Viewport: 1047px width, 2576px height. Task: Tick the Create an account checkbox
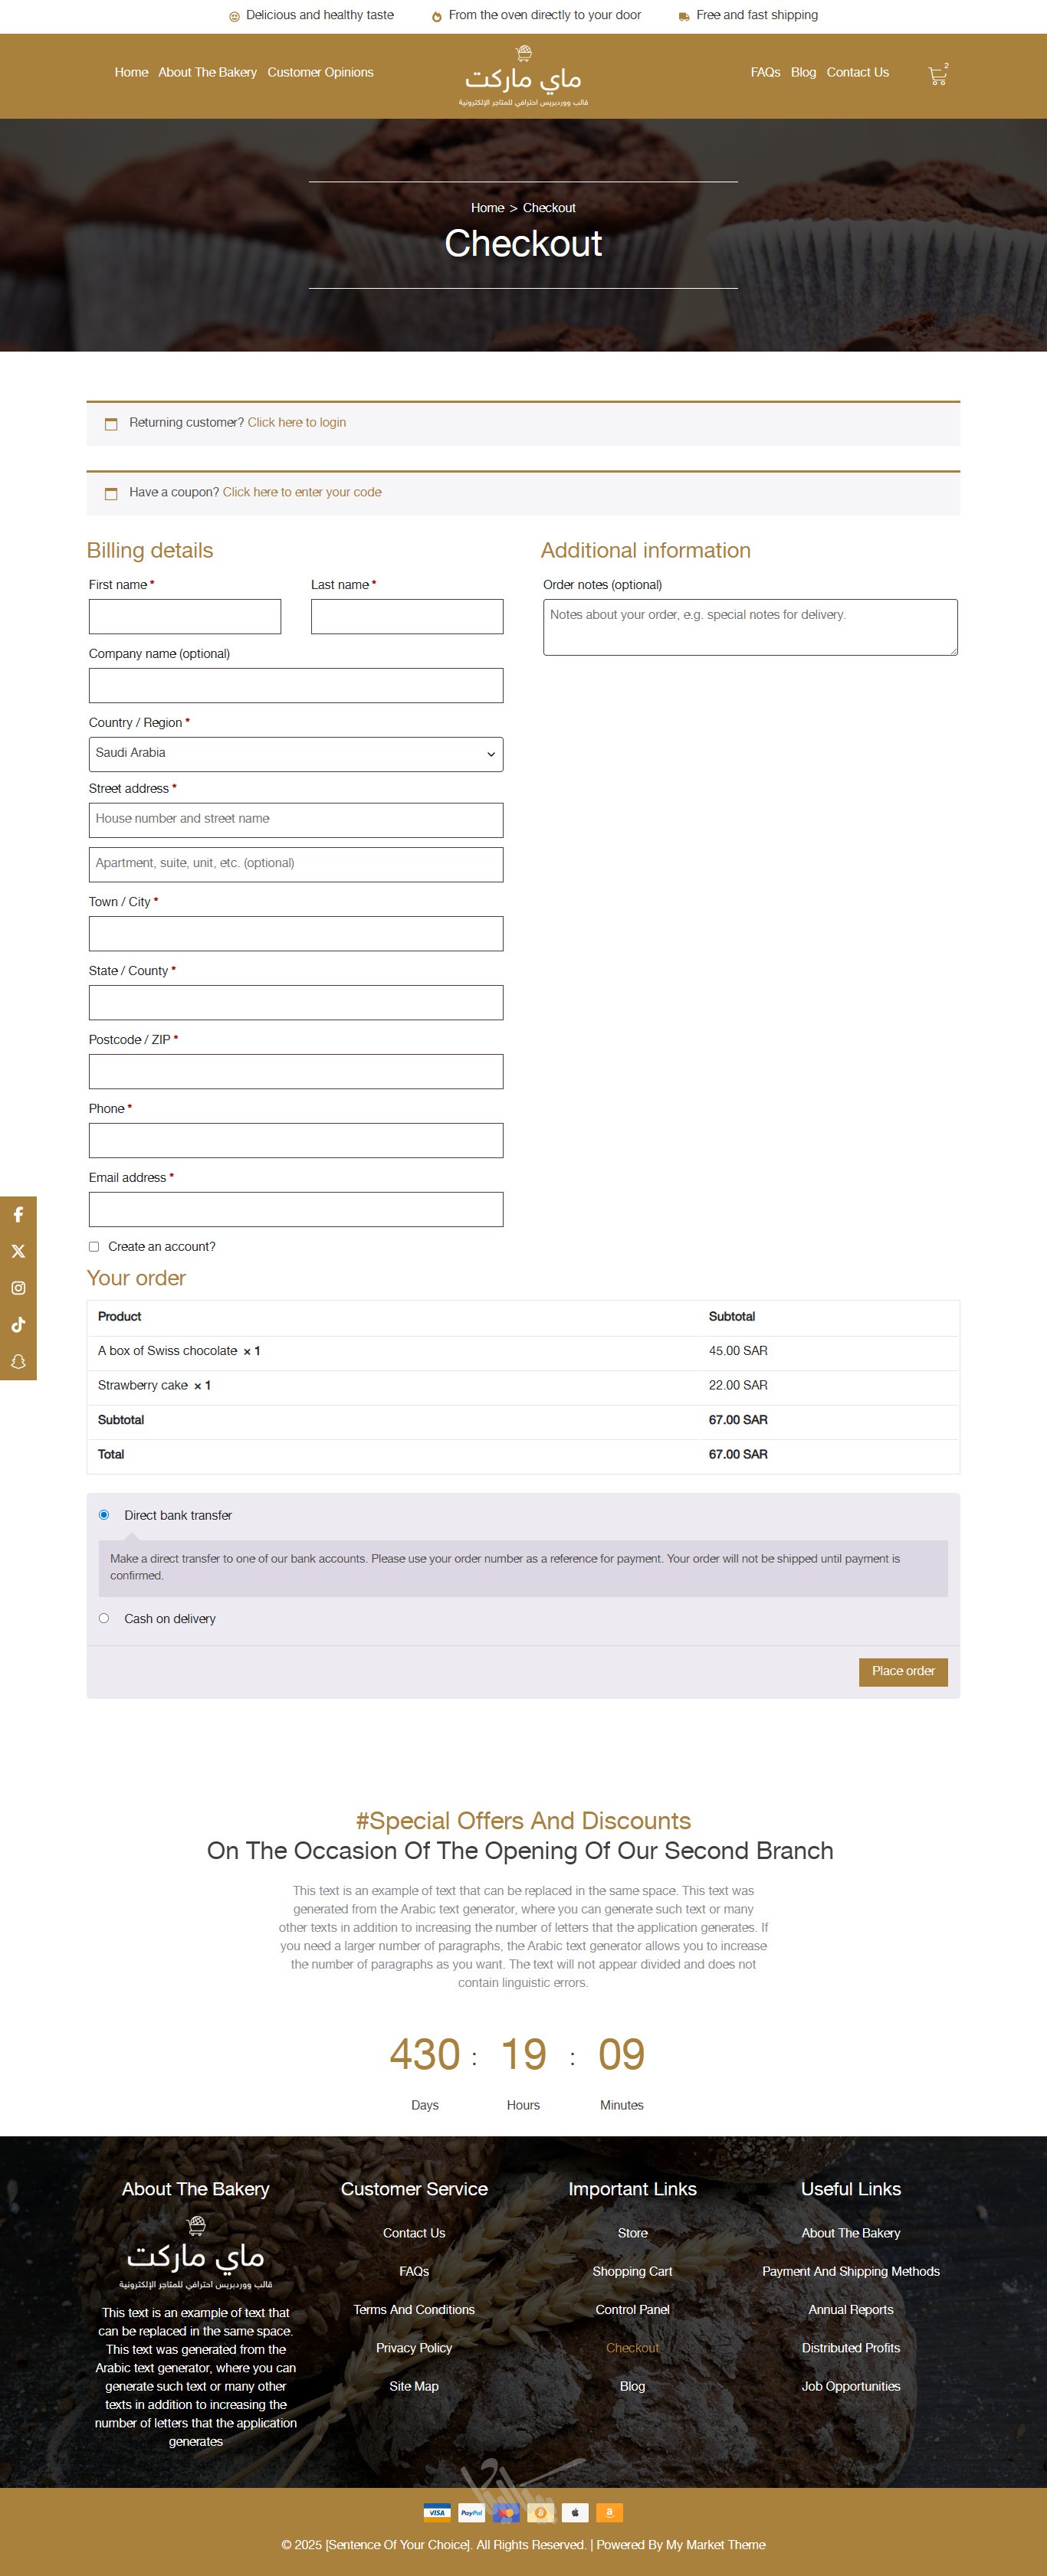coord(94,1247)
